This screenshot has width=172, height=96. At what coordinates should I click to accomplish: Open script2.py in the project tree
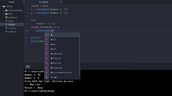tap(12, 28)
